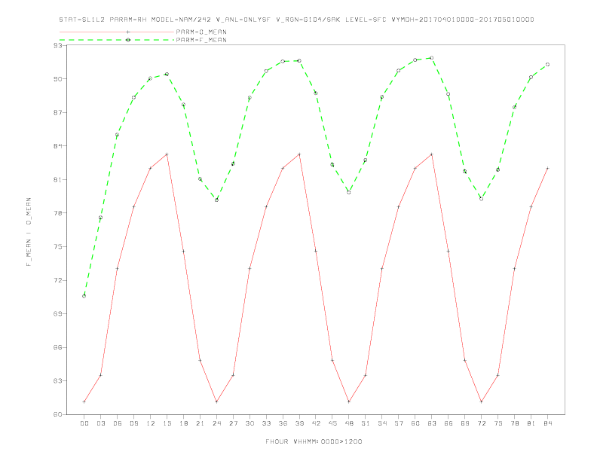The image size is (597, 461).
Task: Click the V_RGN=G104/SAK title text
Action: [308, 20]
